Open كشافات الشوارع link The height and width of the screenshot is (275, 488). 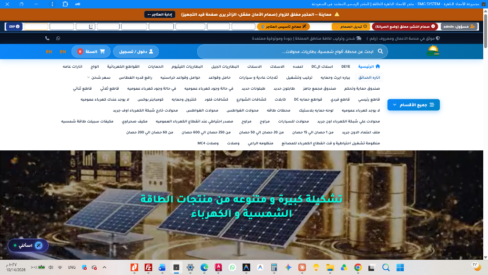pos(251,99)
